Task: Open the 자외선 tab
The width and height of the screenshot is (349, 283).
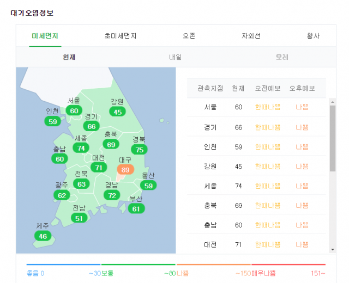Action: 251,36
